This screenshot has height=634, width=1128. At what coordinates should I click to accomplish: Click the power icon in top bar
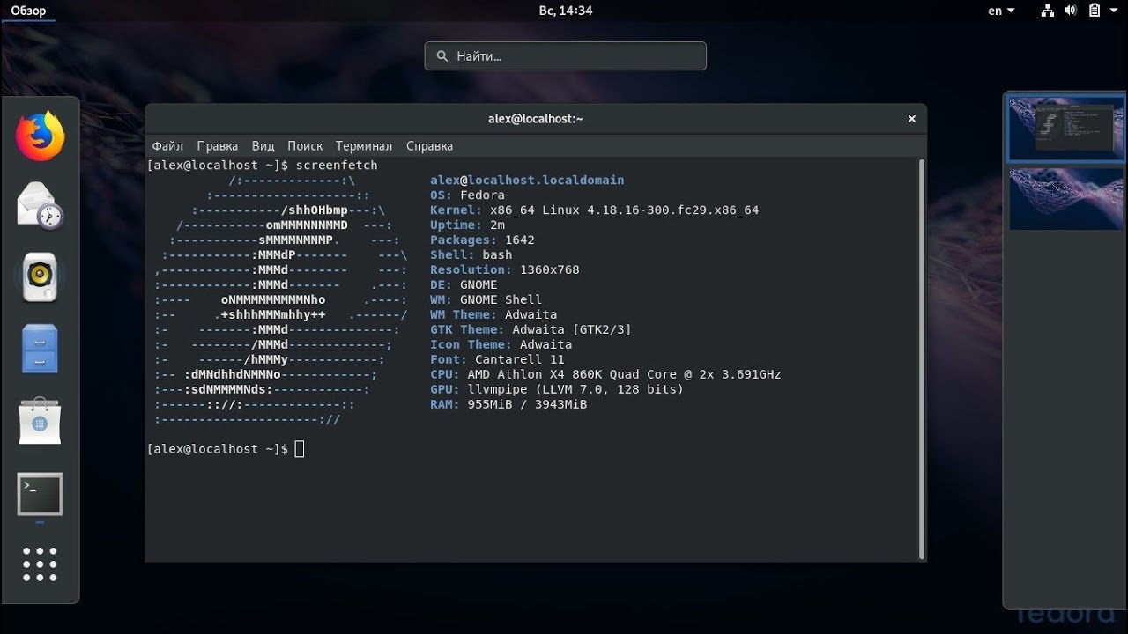coord(1095,11)
